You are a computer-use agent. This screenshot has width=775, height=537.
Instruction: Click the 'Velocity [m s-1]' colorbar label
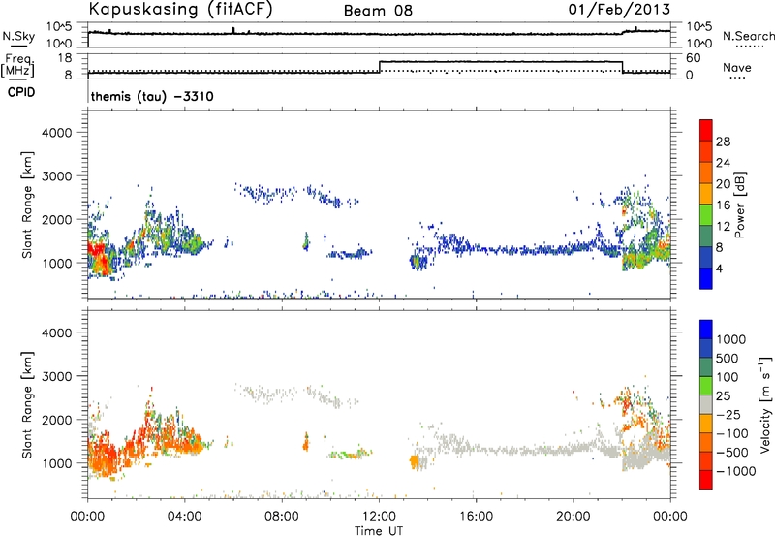[x=765, y=404]
